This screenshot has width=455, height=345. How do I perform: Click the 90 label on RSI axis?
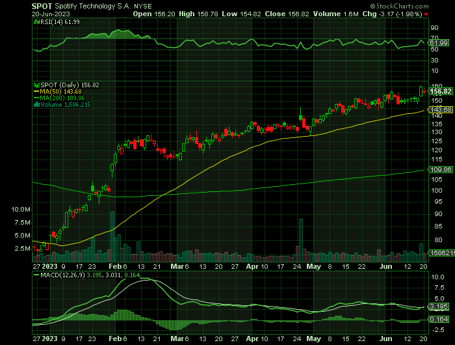click(x=435, y=28)
